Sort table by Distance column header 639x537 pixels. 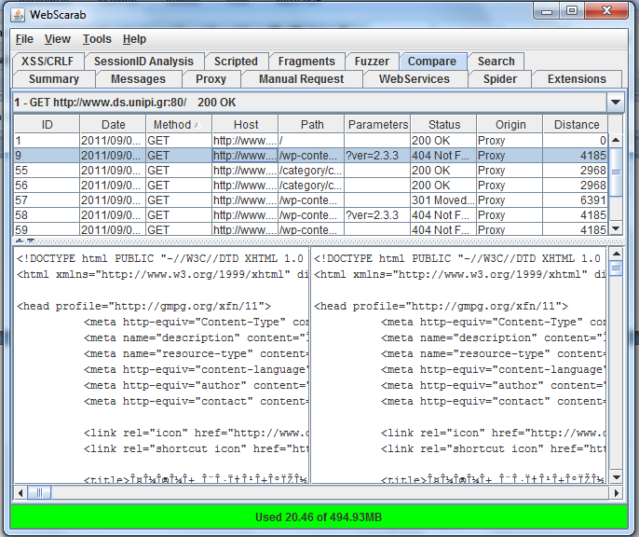point(577,124)
